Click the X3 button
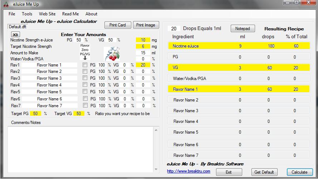 15,35
